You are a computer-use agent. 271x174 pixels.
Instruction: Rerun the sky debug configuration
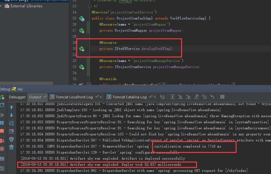click(x=2, y=97)
